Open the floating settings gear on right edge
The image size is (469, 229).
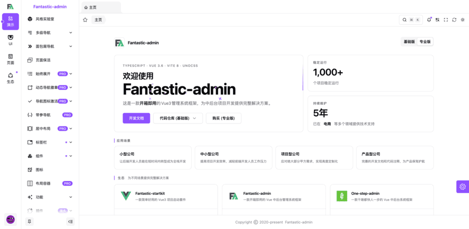tap(462, 186)
